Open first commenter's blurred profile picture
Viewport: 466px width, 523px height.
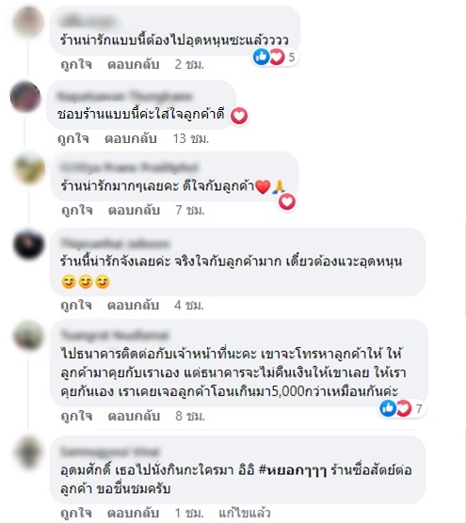(x=28, y=22)
